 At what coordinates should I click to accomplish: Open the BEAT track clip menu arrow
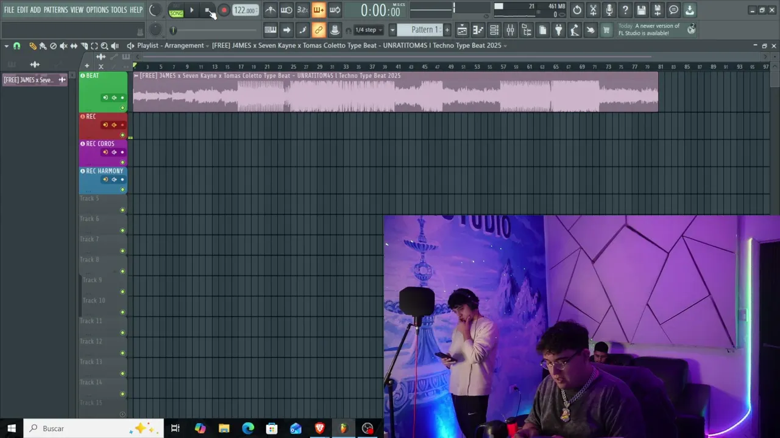pyautogui.click(x=136, y=76)
